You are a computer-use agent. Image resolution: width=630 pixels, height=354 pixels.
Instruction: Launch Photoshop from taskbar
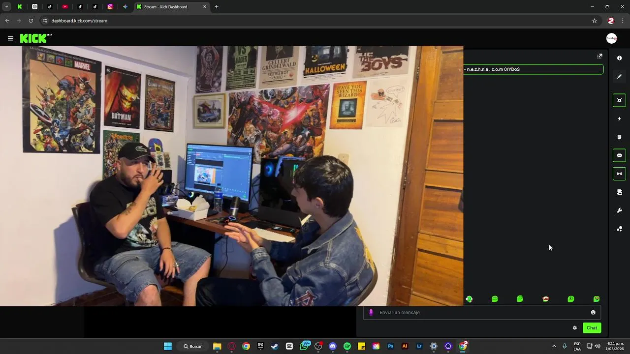(390, 346)
